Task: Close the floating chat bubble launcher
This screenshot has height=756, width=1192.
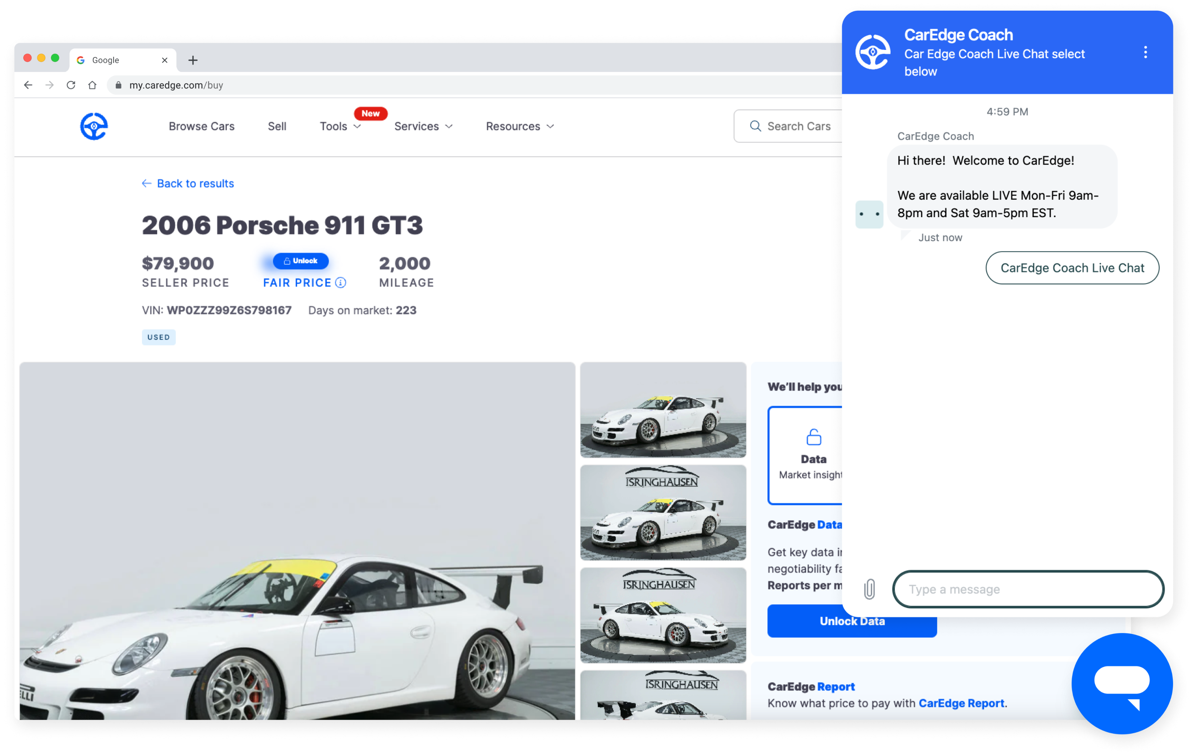Action: point(1122,684)
